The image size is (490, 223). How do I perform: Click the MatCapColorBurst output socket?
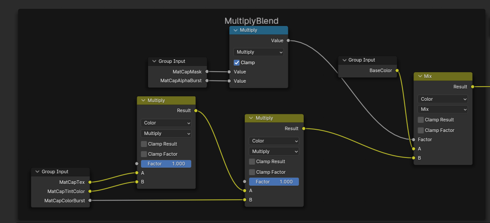pyautogui.click(x=90, y=201)
